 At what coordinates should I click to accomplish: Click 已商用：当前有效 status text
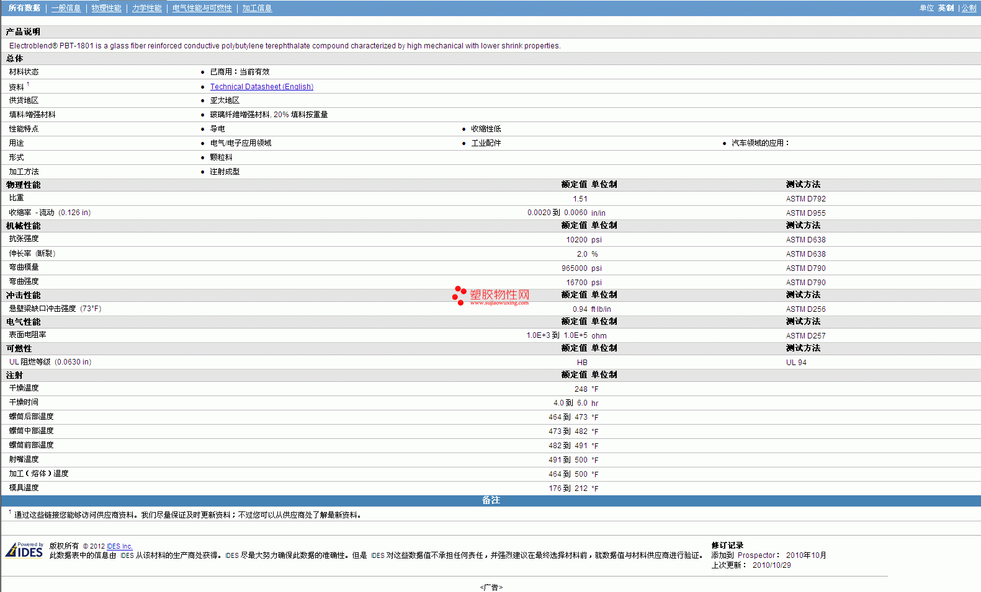point(240,72)
